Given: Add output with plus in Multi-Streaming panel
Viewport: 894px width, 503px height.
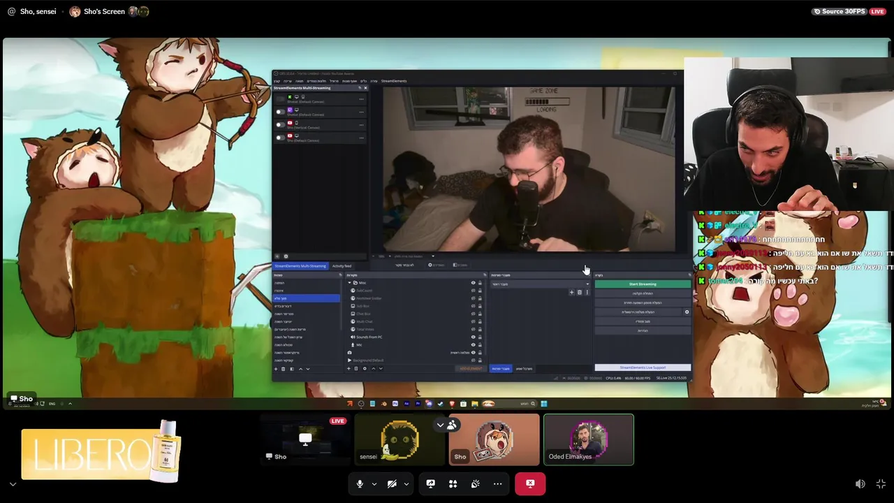Looking at the screenshot, I should (x=277, y=256).
